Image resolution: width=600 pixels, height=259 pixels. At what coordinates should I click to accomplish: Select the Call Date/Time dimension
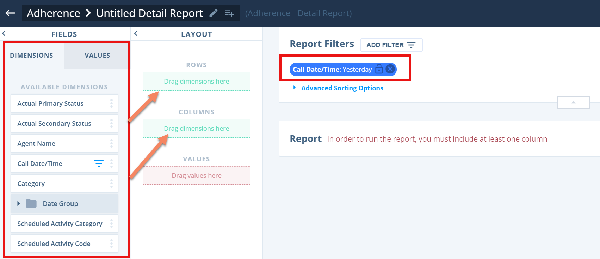(x=64, y=163)
